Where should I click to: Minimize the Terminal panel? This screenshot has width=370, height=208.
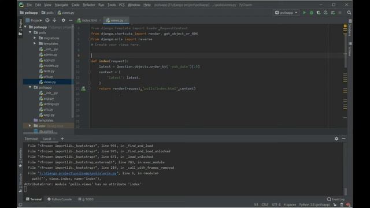[343, 139]
